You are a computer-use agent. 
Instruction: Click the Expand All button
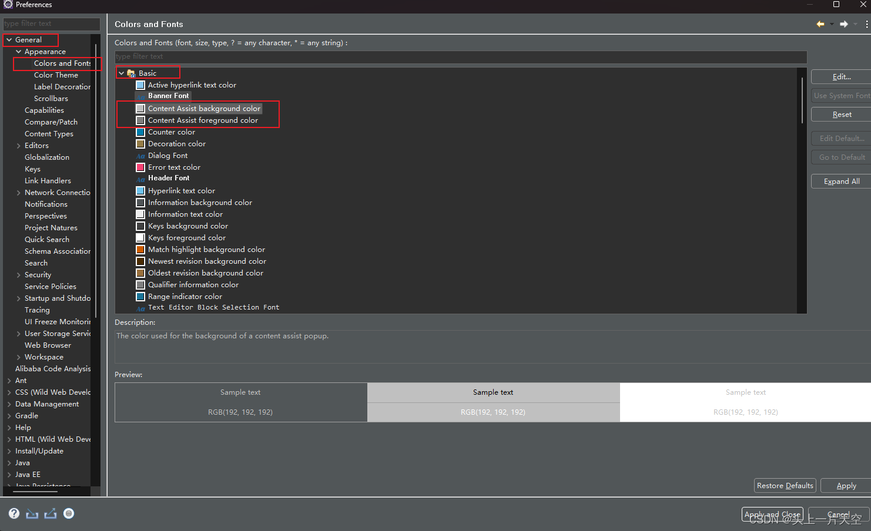pos(841,182)
